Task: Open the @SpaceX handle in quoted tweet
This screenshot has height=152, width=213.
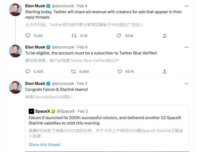Action: tap(65, 111)
